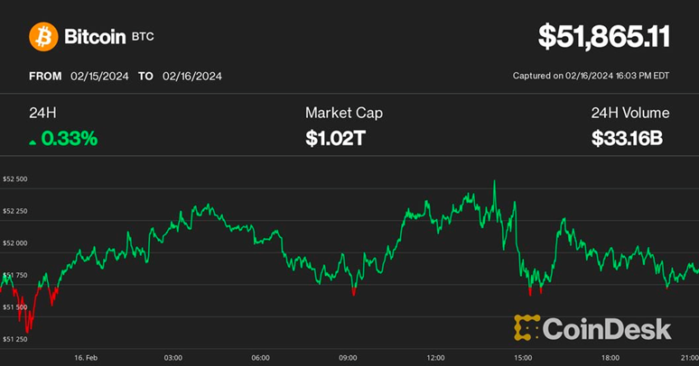Viewport: 699px width, 366px height.
Task: Click the 0.33% change percentage
Action: pyautogui.click(x=70, y=139)
